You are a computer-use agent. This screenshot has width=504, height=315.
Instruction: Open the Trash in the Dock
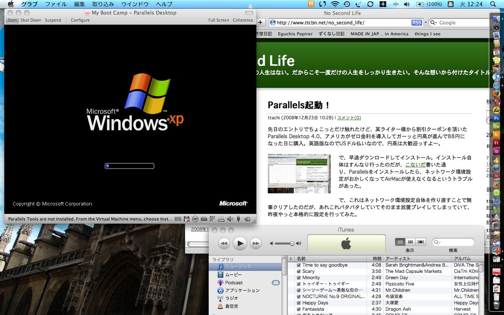coord(496,305)
